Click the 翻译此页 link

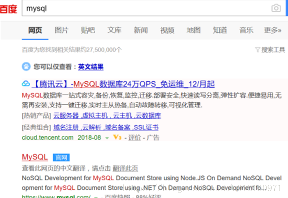point(125,168)
